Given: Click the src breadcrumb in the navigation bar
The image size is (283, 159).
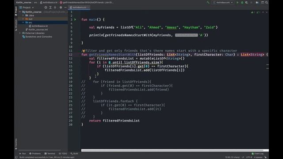Looking at the screenshot, I should [x=35, y=3].
